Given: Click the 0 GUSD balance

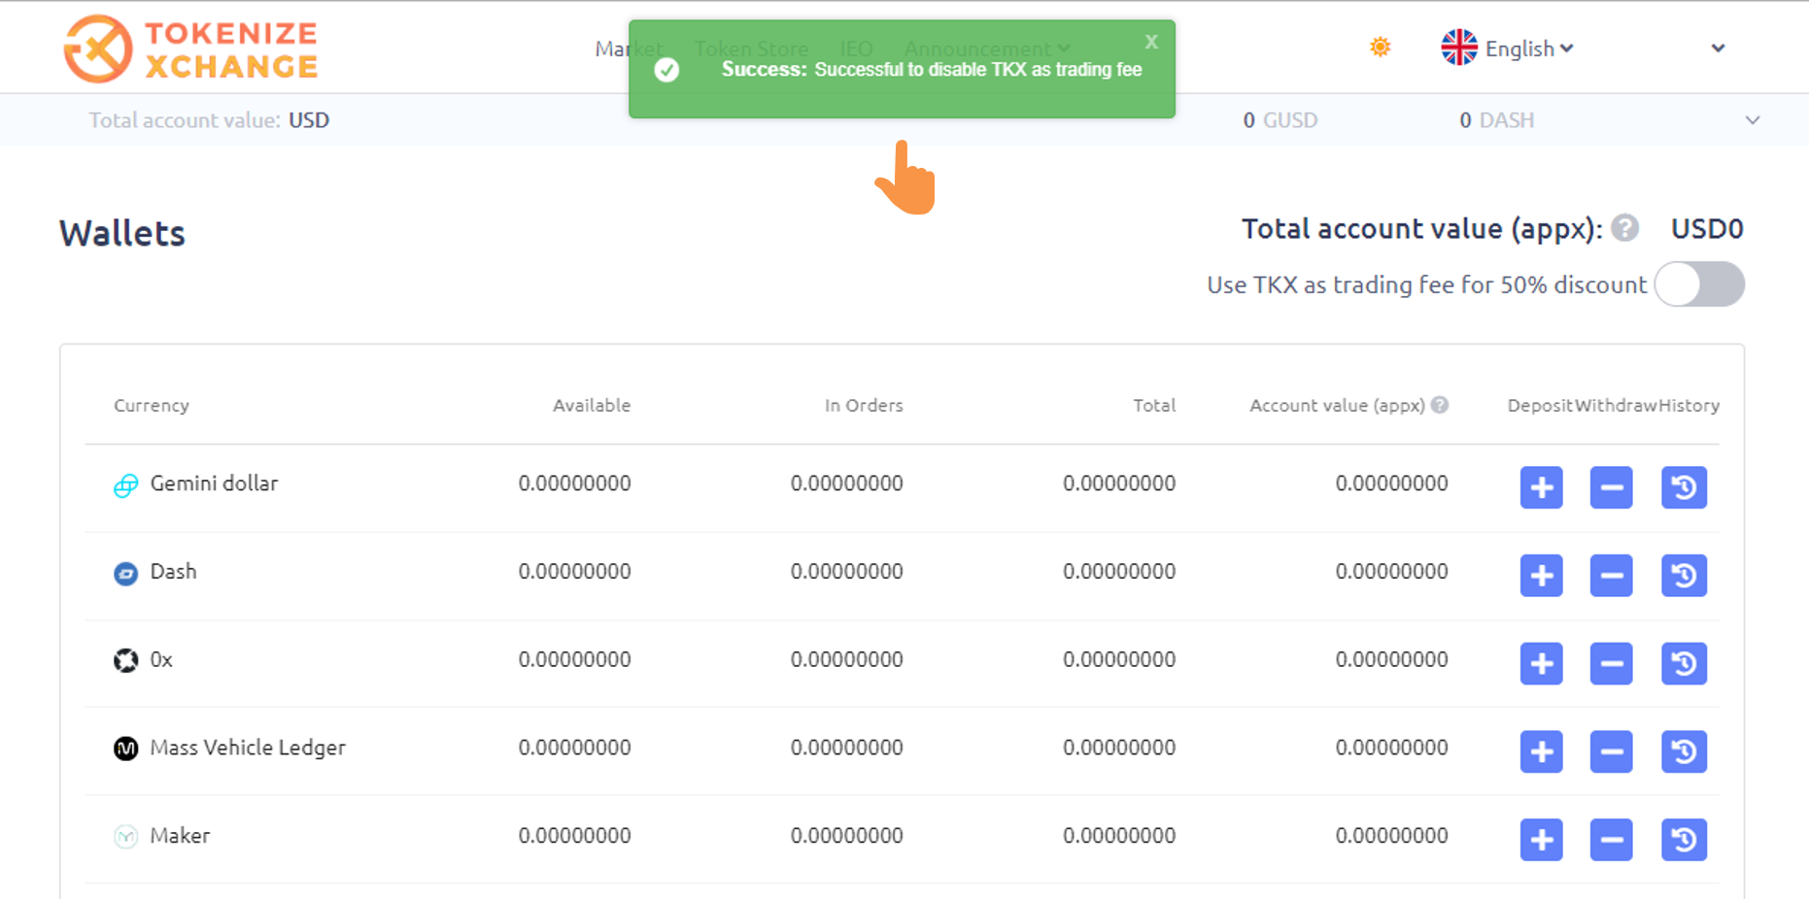Looking at the screenshot, I should pos(1280,120).
